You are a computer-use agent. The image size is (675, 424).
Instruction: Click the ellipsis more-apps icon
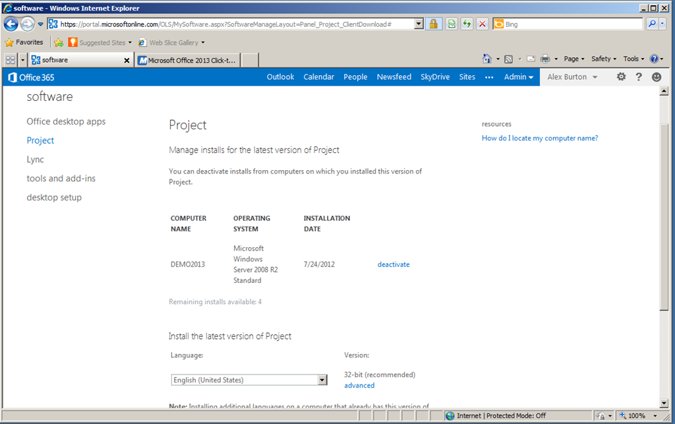point(489,78)
